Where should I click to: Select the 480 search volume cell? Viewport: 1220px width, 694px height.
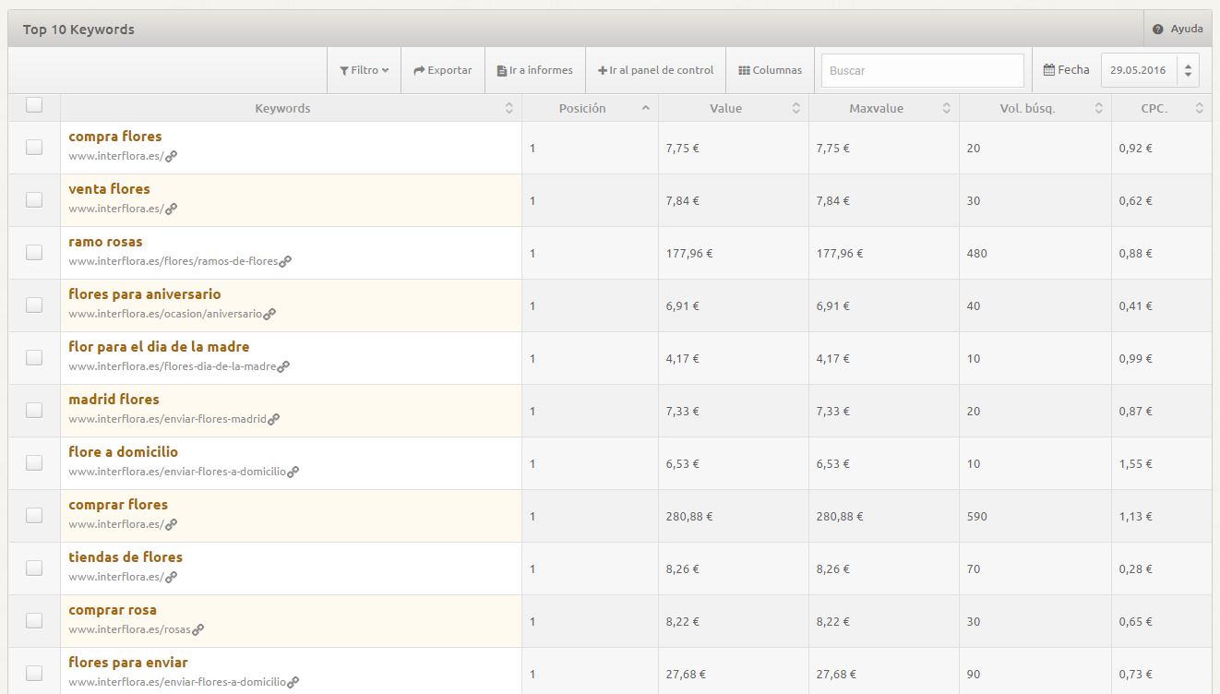[x=1035, y=253]
